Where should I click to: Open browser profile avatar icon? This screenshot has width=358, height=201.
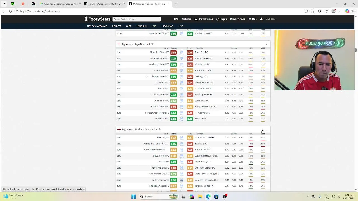333,11
